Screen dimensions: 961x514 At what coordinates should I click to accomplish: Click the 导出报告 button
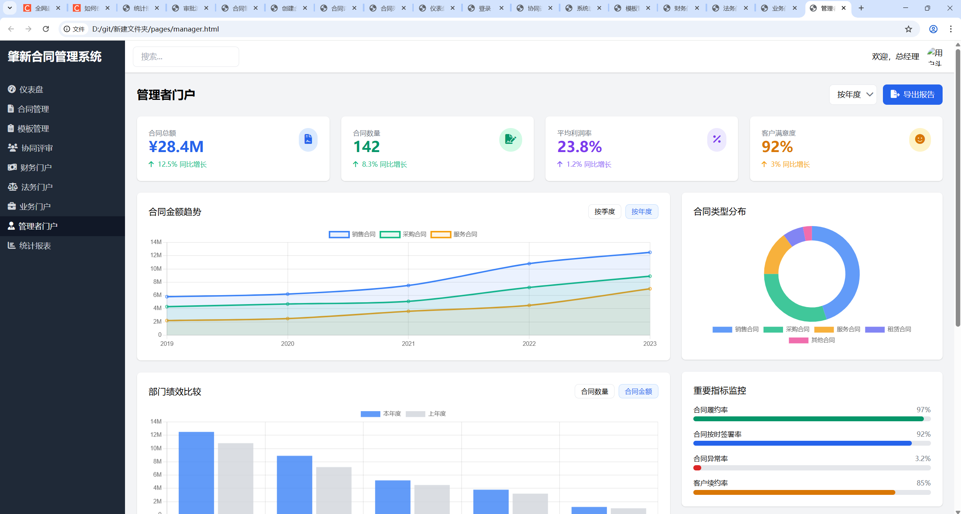tap(912, 95)
